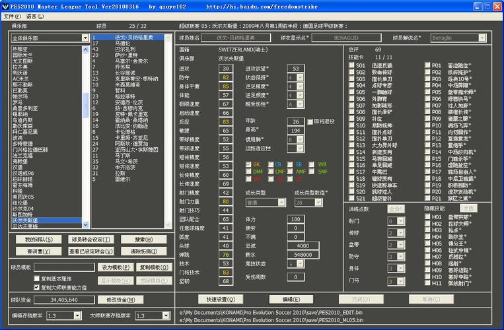Untick the 复制大师联赛能力值 checkbox
504x330 pixels.
click(36, 287)
